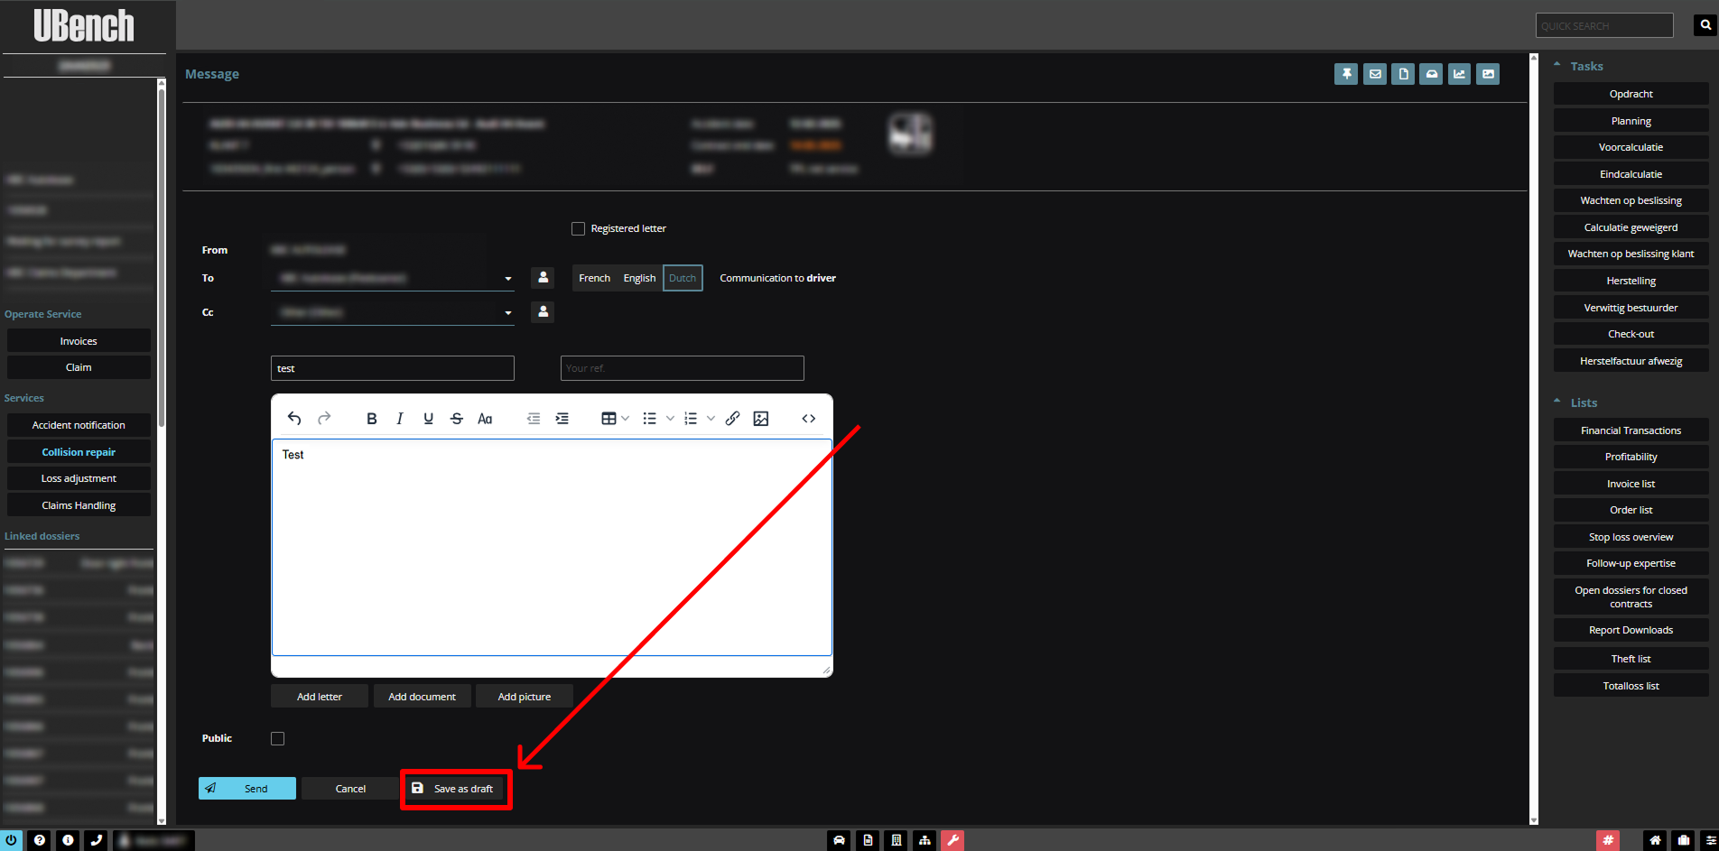The height and width of the screenshot is (851, 1719).
Task: Tick the Public checkbox
Action: tap(278, 739)
